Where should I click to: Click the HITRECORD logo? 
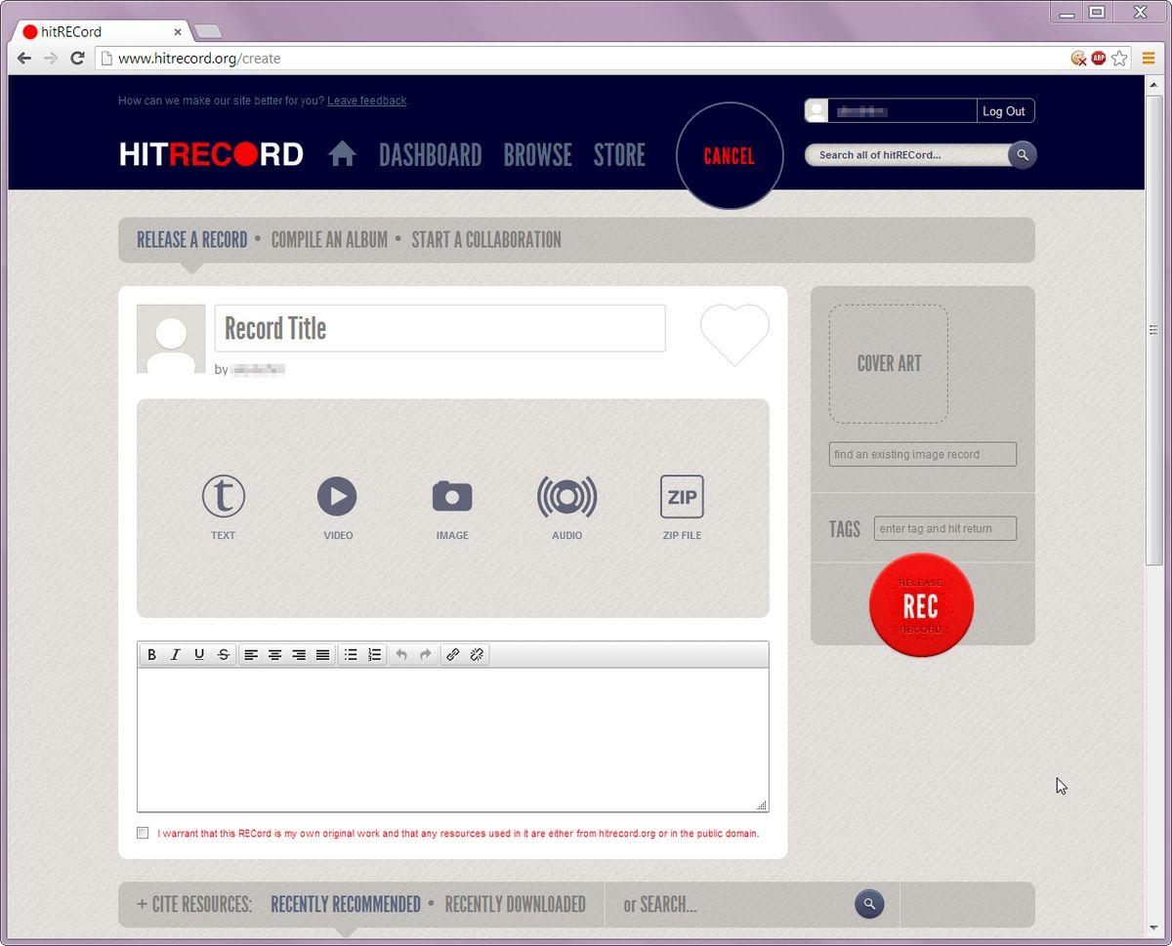[x=212, y=154]
